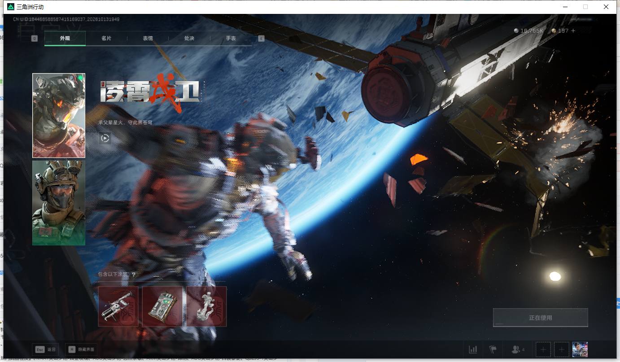Image resolution: width=620 pixels, height=362 pixels.
Task: View the included weapon skin item
Action: pos(118,306)
